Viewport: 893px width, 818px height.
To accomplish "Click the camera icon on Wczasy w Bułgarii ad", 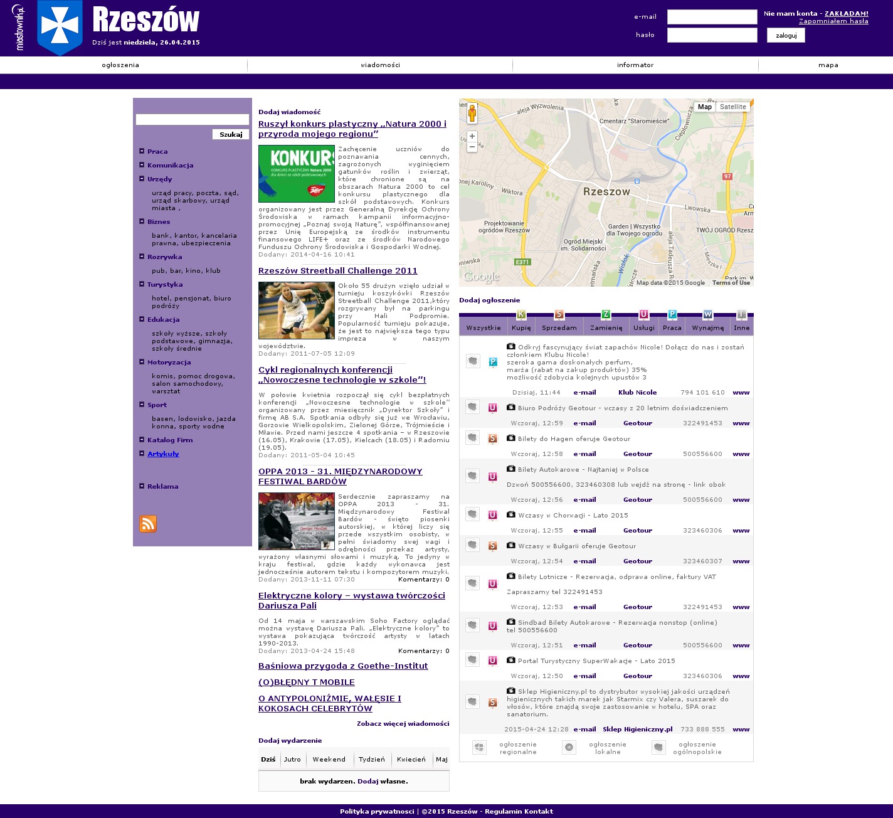I will tap(511, 545).
